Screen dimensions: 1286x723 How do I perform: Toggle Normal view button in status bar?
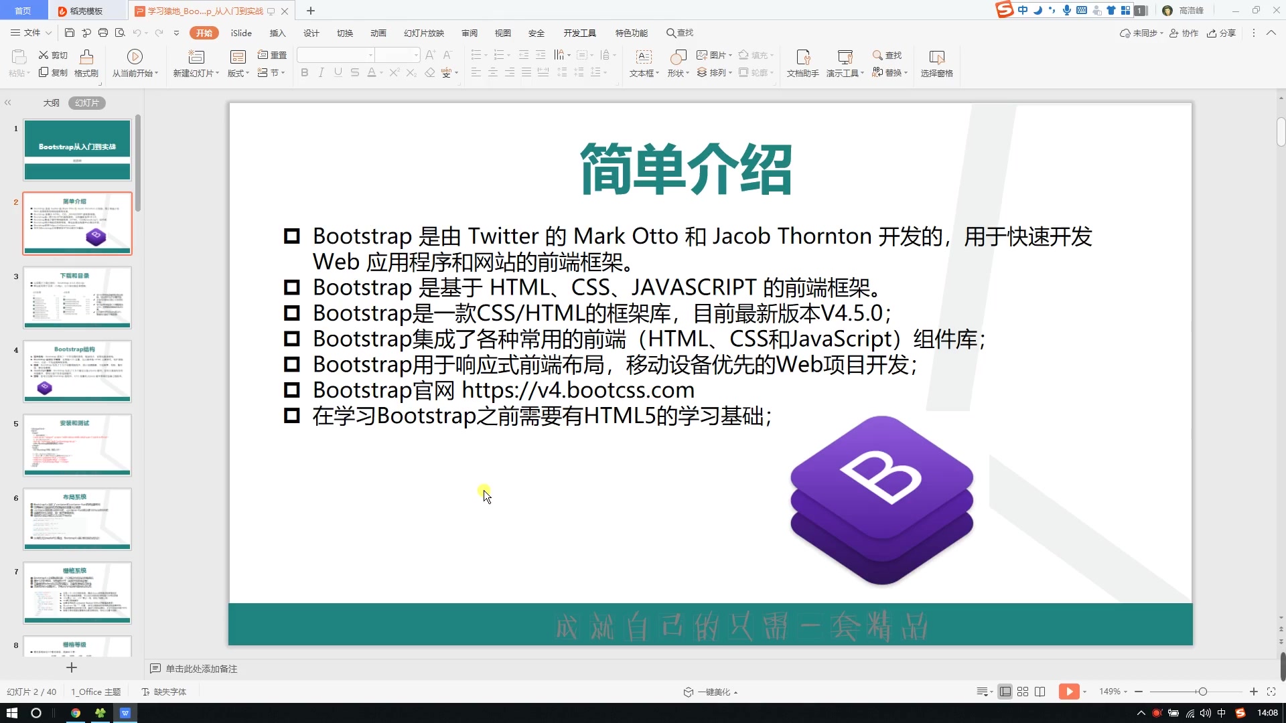1005,692
